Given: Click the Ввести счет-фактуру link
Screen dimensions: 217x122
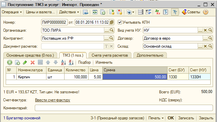Looking at the screenshot, I should click(52, 100).
